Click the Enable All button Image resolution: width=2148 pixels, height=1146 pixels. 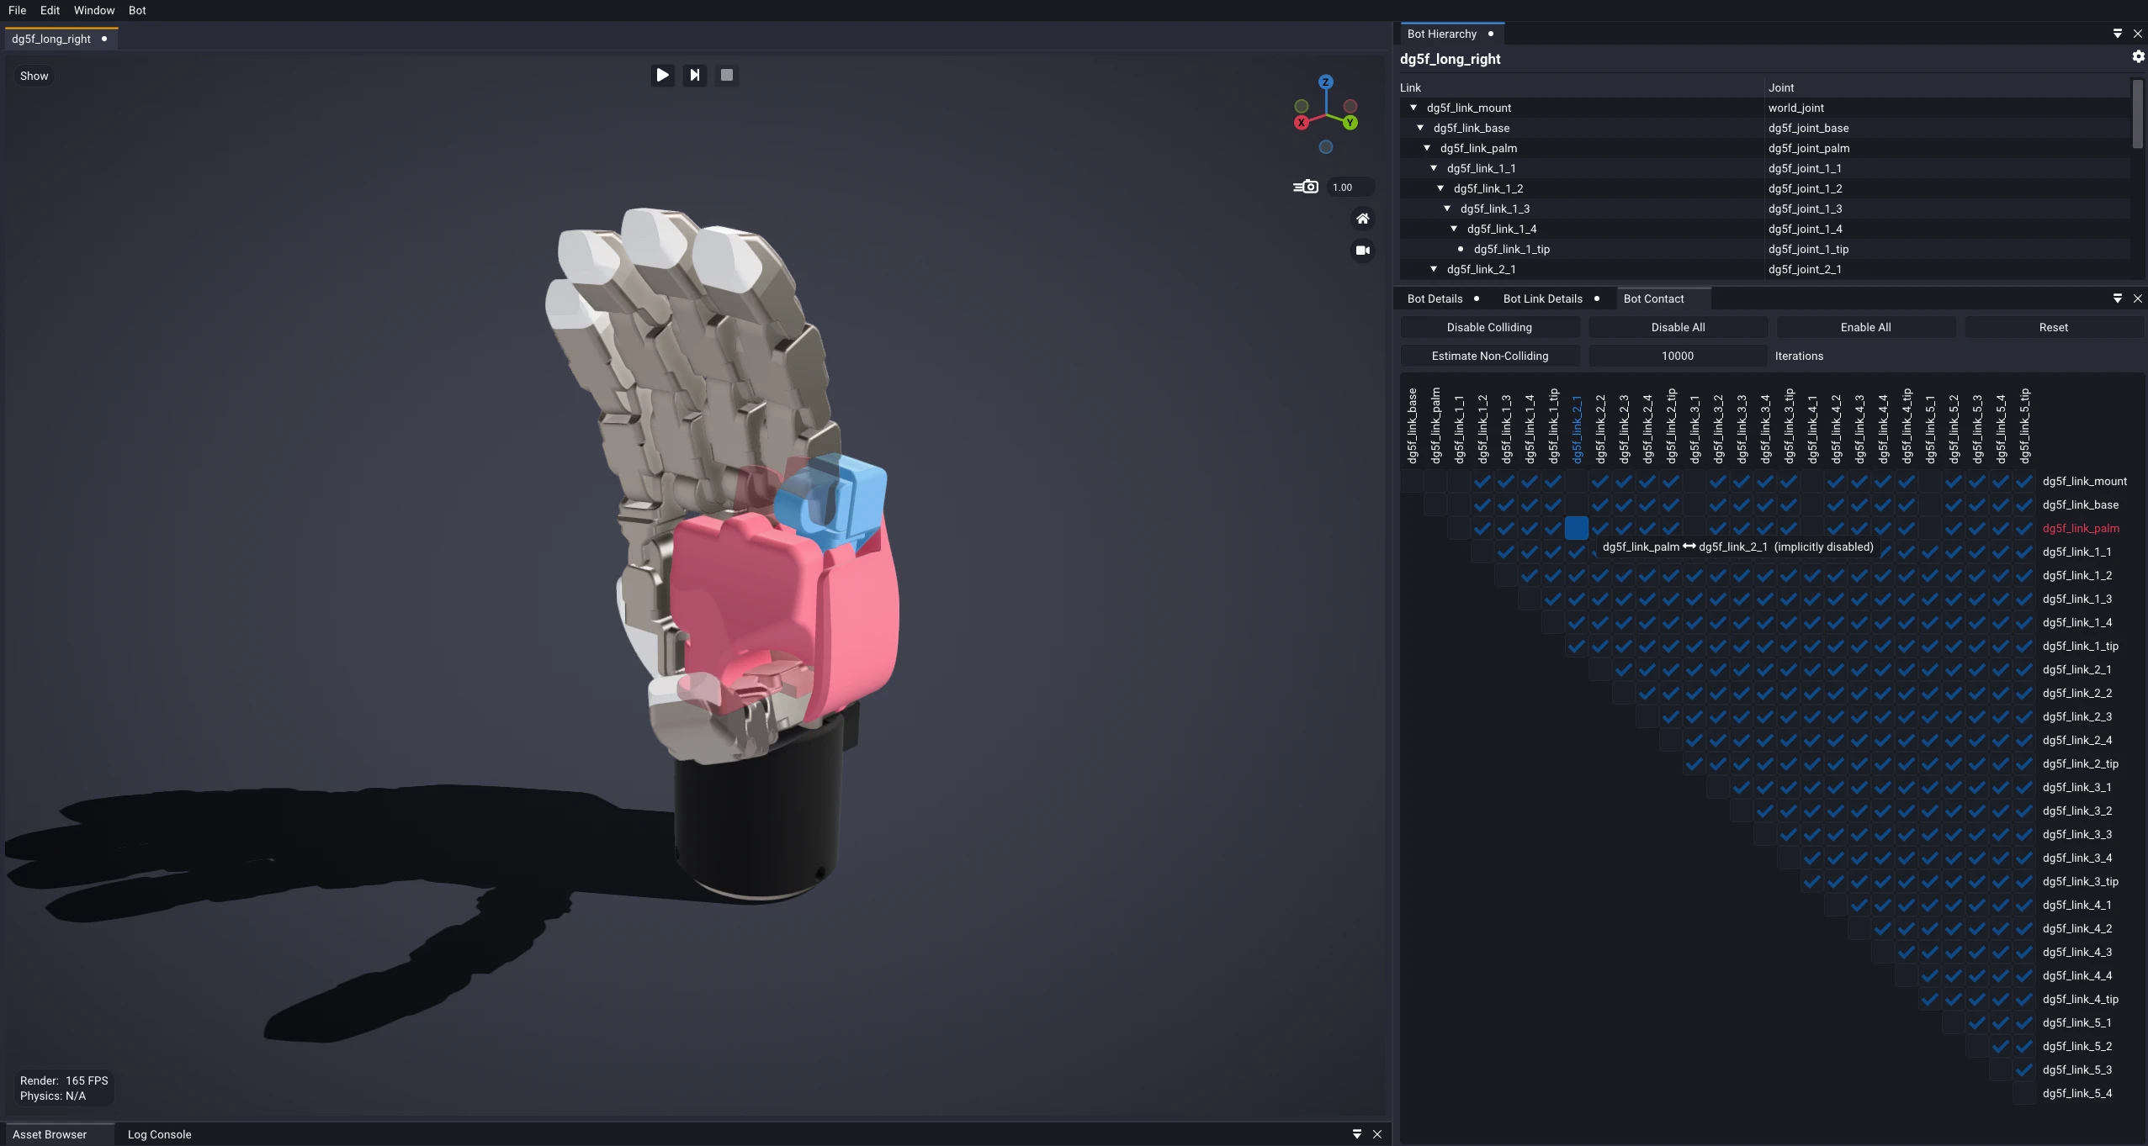pos(1865,327)
